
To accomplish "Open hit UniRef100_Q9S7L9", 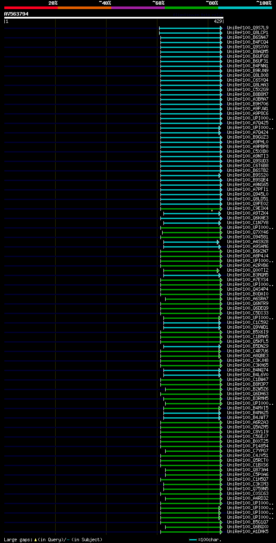I will point(248,28).
